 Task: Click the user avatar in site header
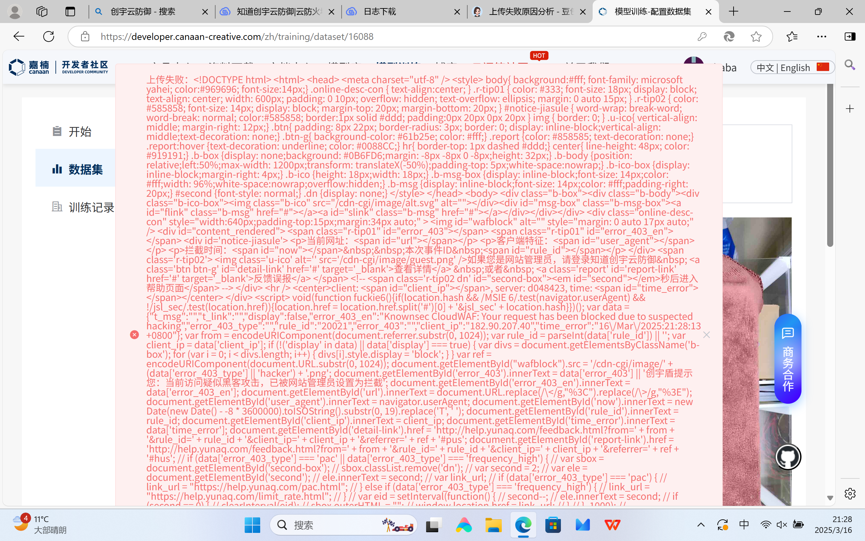pos(693,61)
